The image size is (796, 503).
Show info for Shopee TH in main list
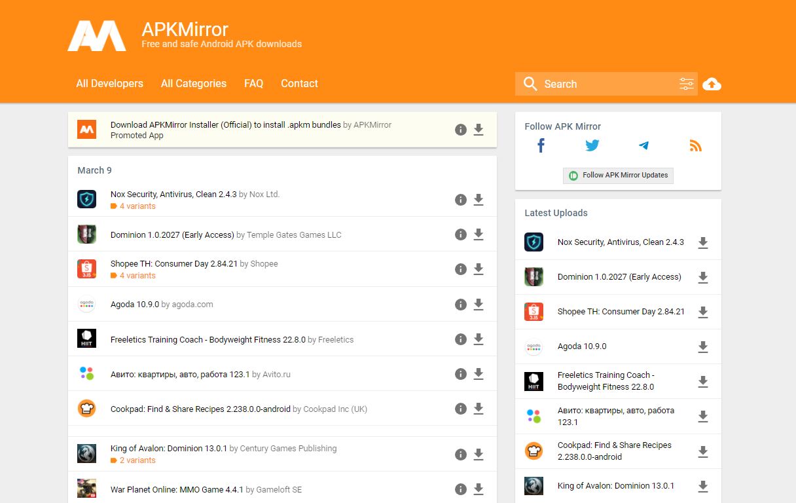pyautogui.click(x=461, y=269)
